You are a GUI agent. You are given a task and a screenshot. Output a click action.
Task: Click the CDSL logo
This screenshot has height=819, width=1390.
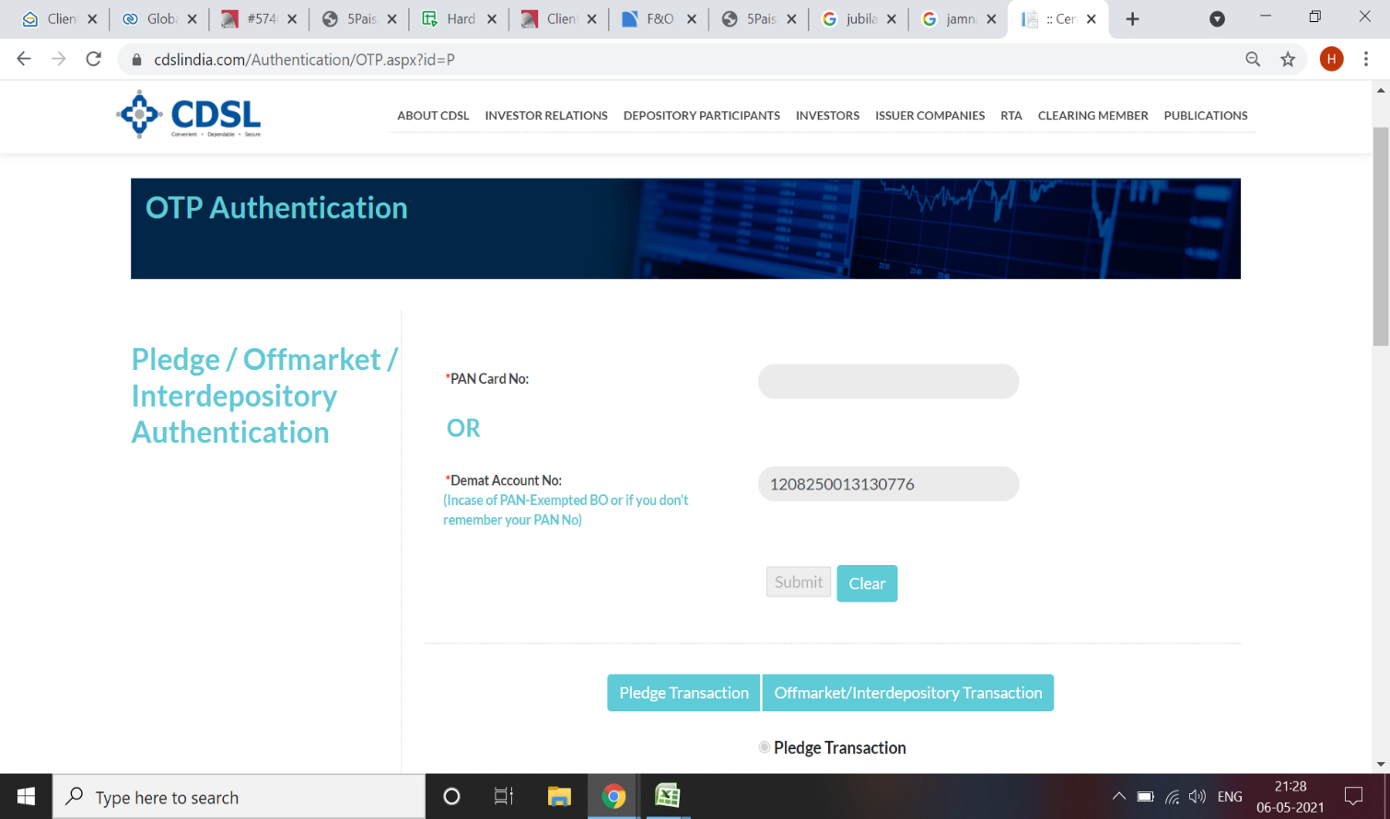pos(189,115)
